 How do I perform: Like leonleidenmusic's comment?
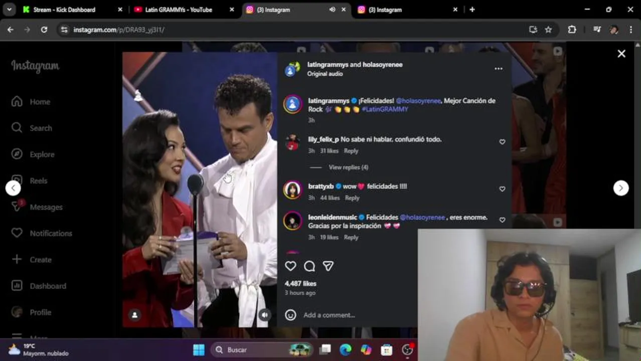[502, 220]
